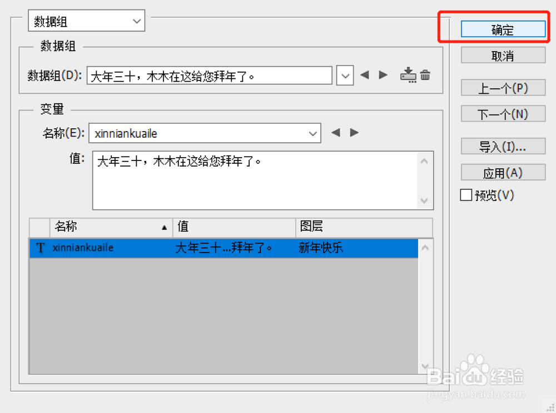This screenshot has width=556, height=413.
Task: Click the 值 column header
Action: 234,227
